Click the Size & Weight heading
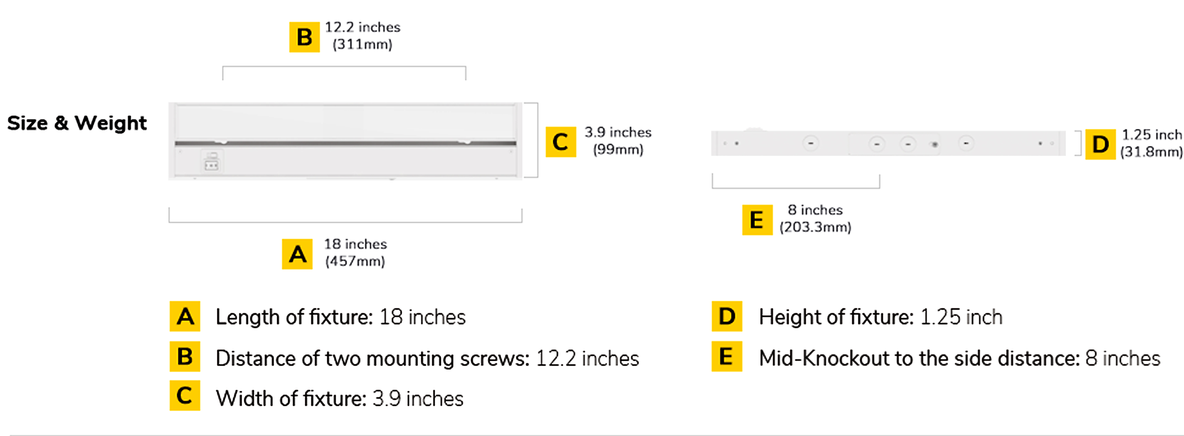This screenshot has height=436, width=1184. [77, 123]
